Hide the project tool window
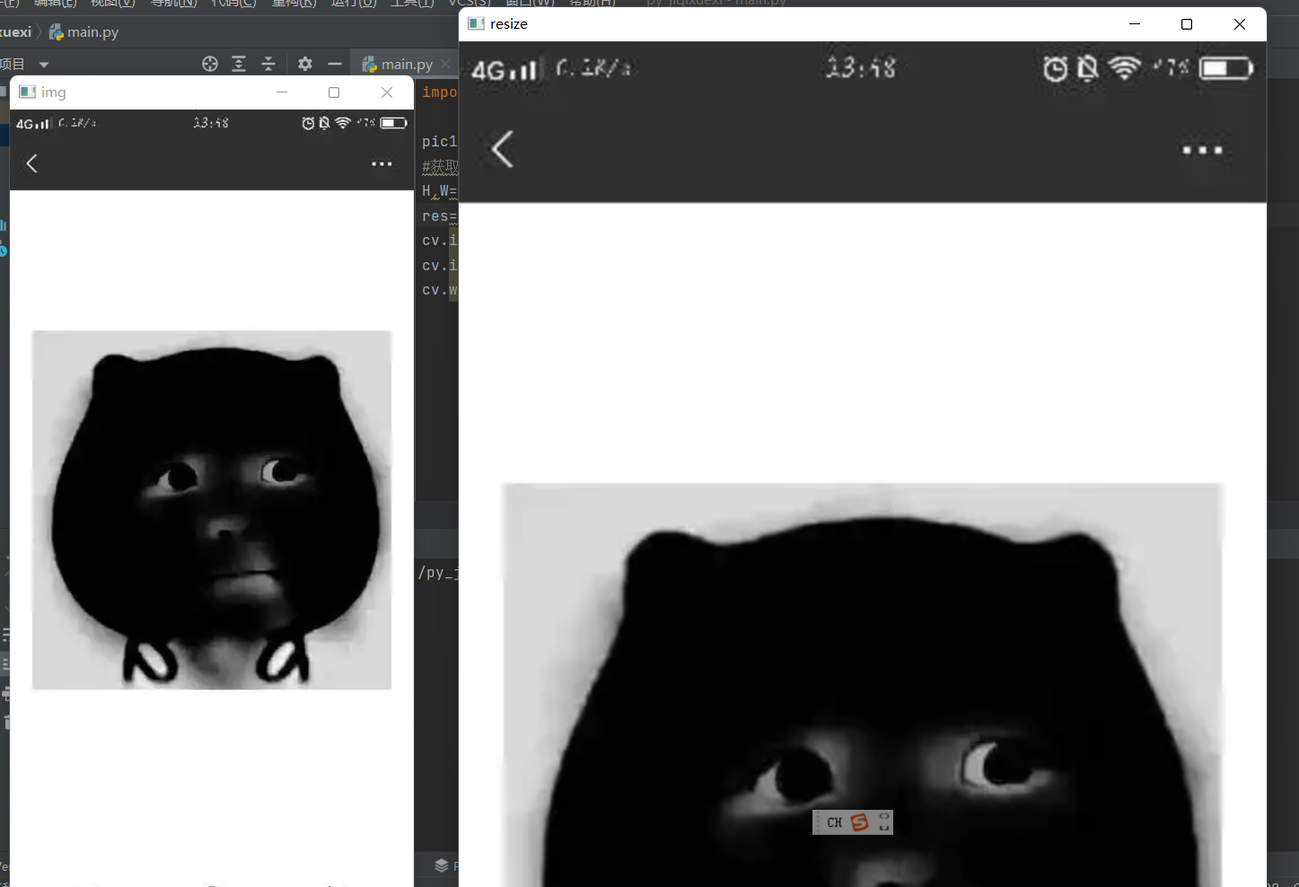The image size is (1299, 887). [x=335, y=64]
